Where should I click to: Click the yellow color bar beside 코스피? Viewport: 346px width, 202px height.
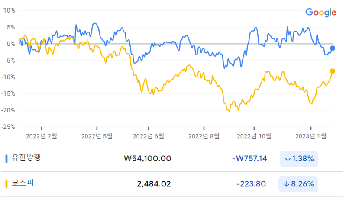[x=6, y=184]
